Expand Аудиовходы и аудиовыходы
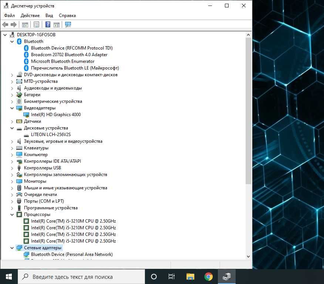 (12, 88)
